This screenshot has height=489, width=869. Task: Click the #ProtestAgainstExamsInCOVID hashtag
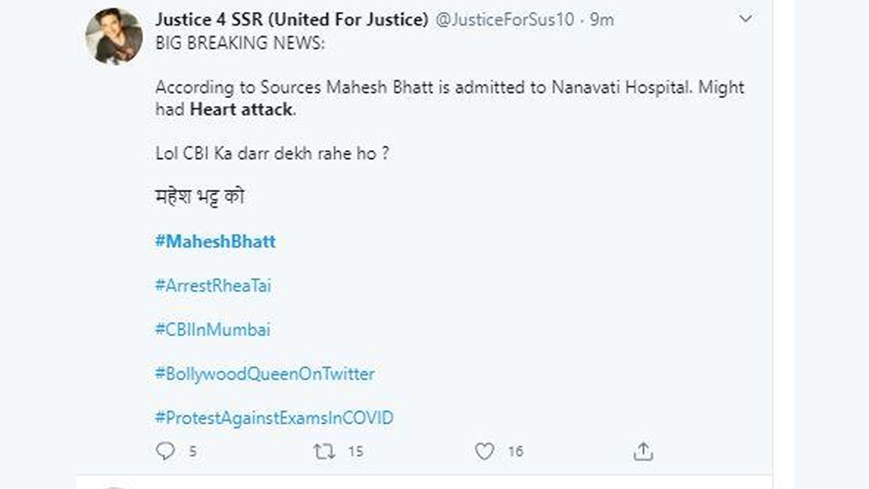pos(274,419)
